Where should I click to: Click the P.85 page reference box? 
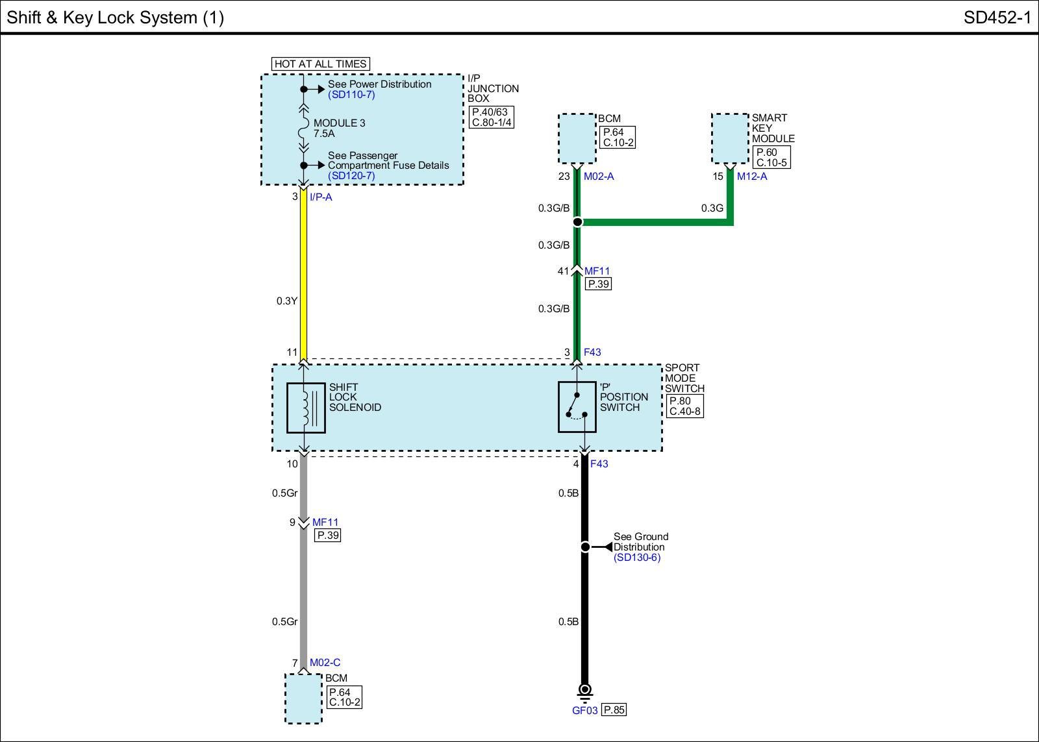[x=614, y=710]
